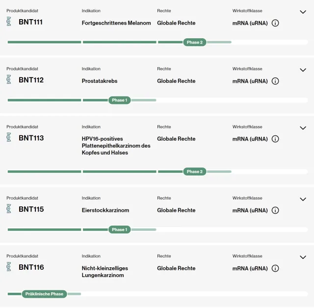Click the BNT115 candidate title
This screenshot has width=314, height=308.
[x=31, y=209]
